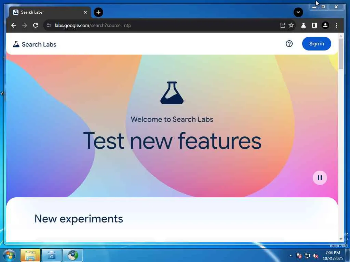
Task: Share this page from the address bar
Action: point(283,25)
